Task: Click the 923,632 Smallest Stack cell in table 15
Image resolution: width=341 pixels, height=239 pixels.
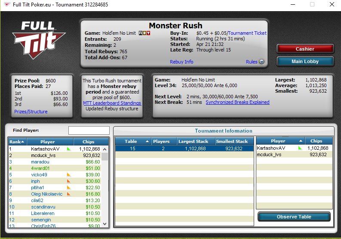Action: click(234, 148)
